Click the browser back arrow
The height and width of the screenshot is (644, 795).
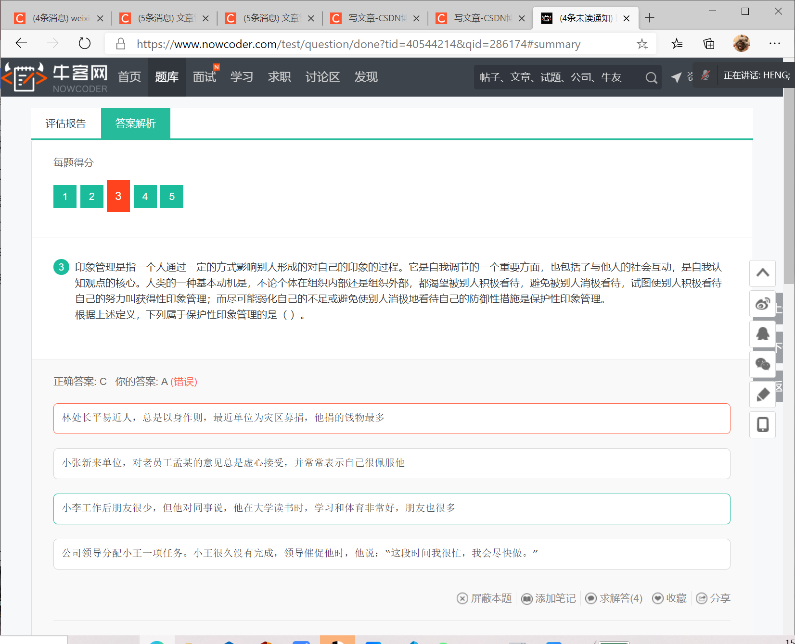click(21, 43)
